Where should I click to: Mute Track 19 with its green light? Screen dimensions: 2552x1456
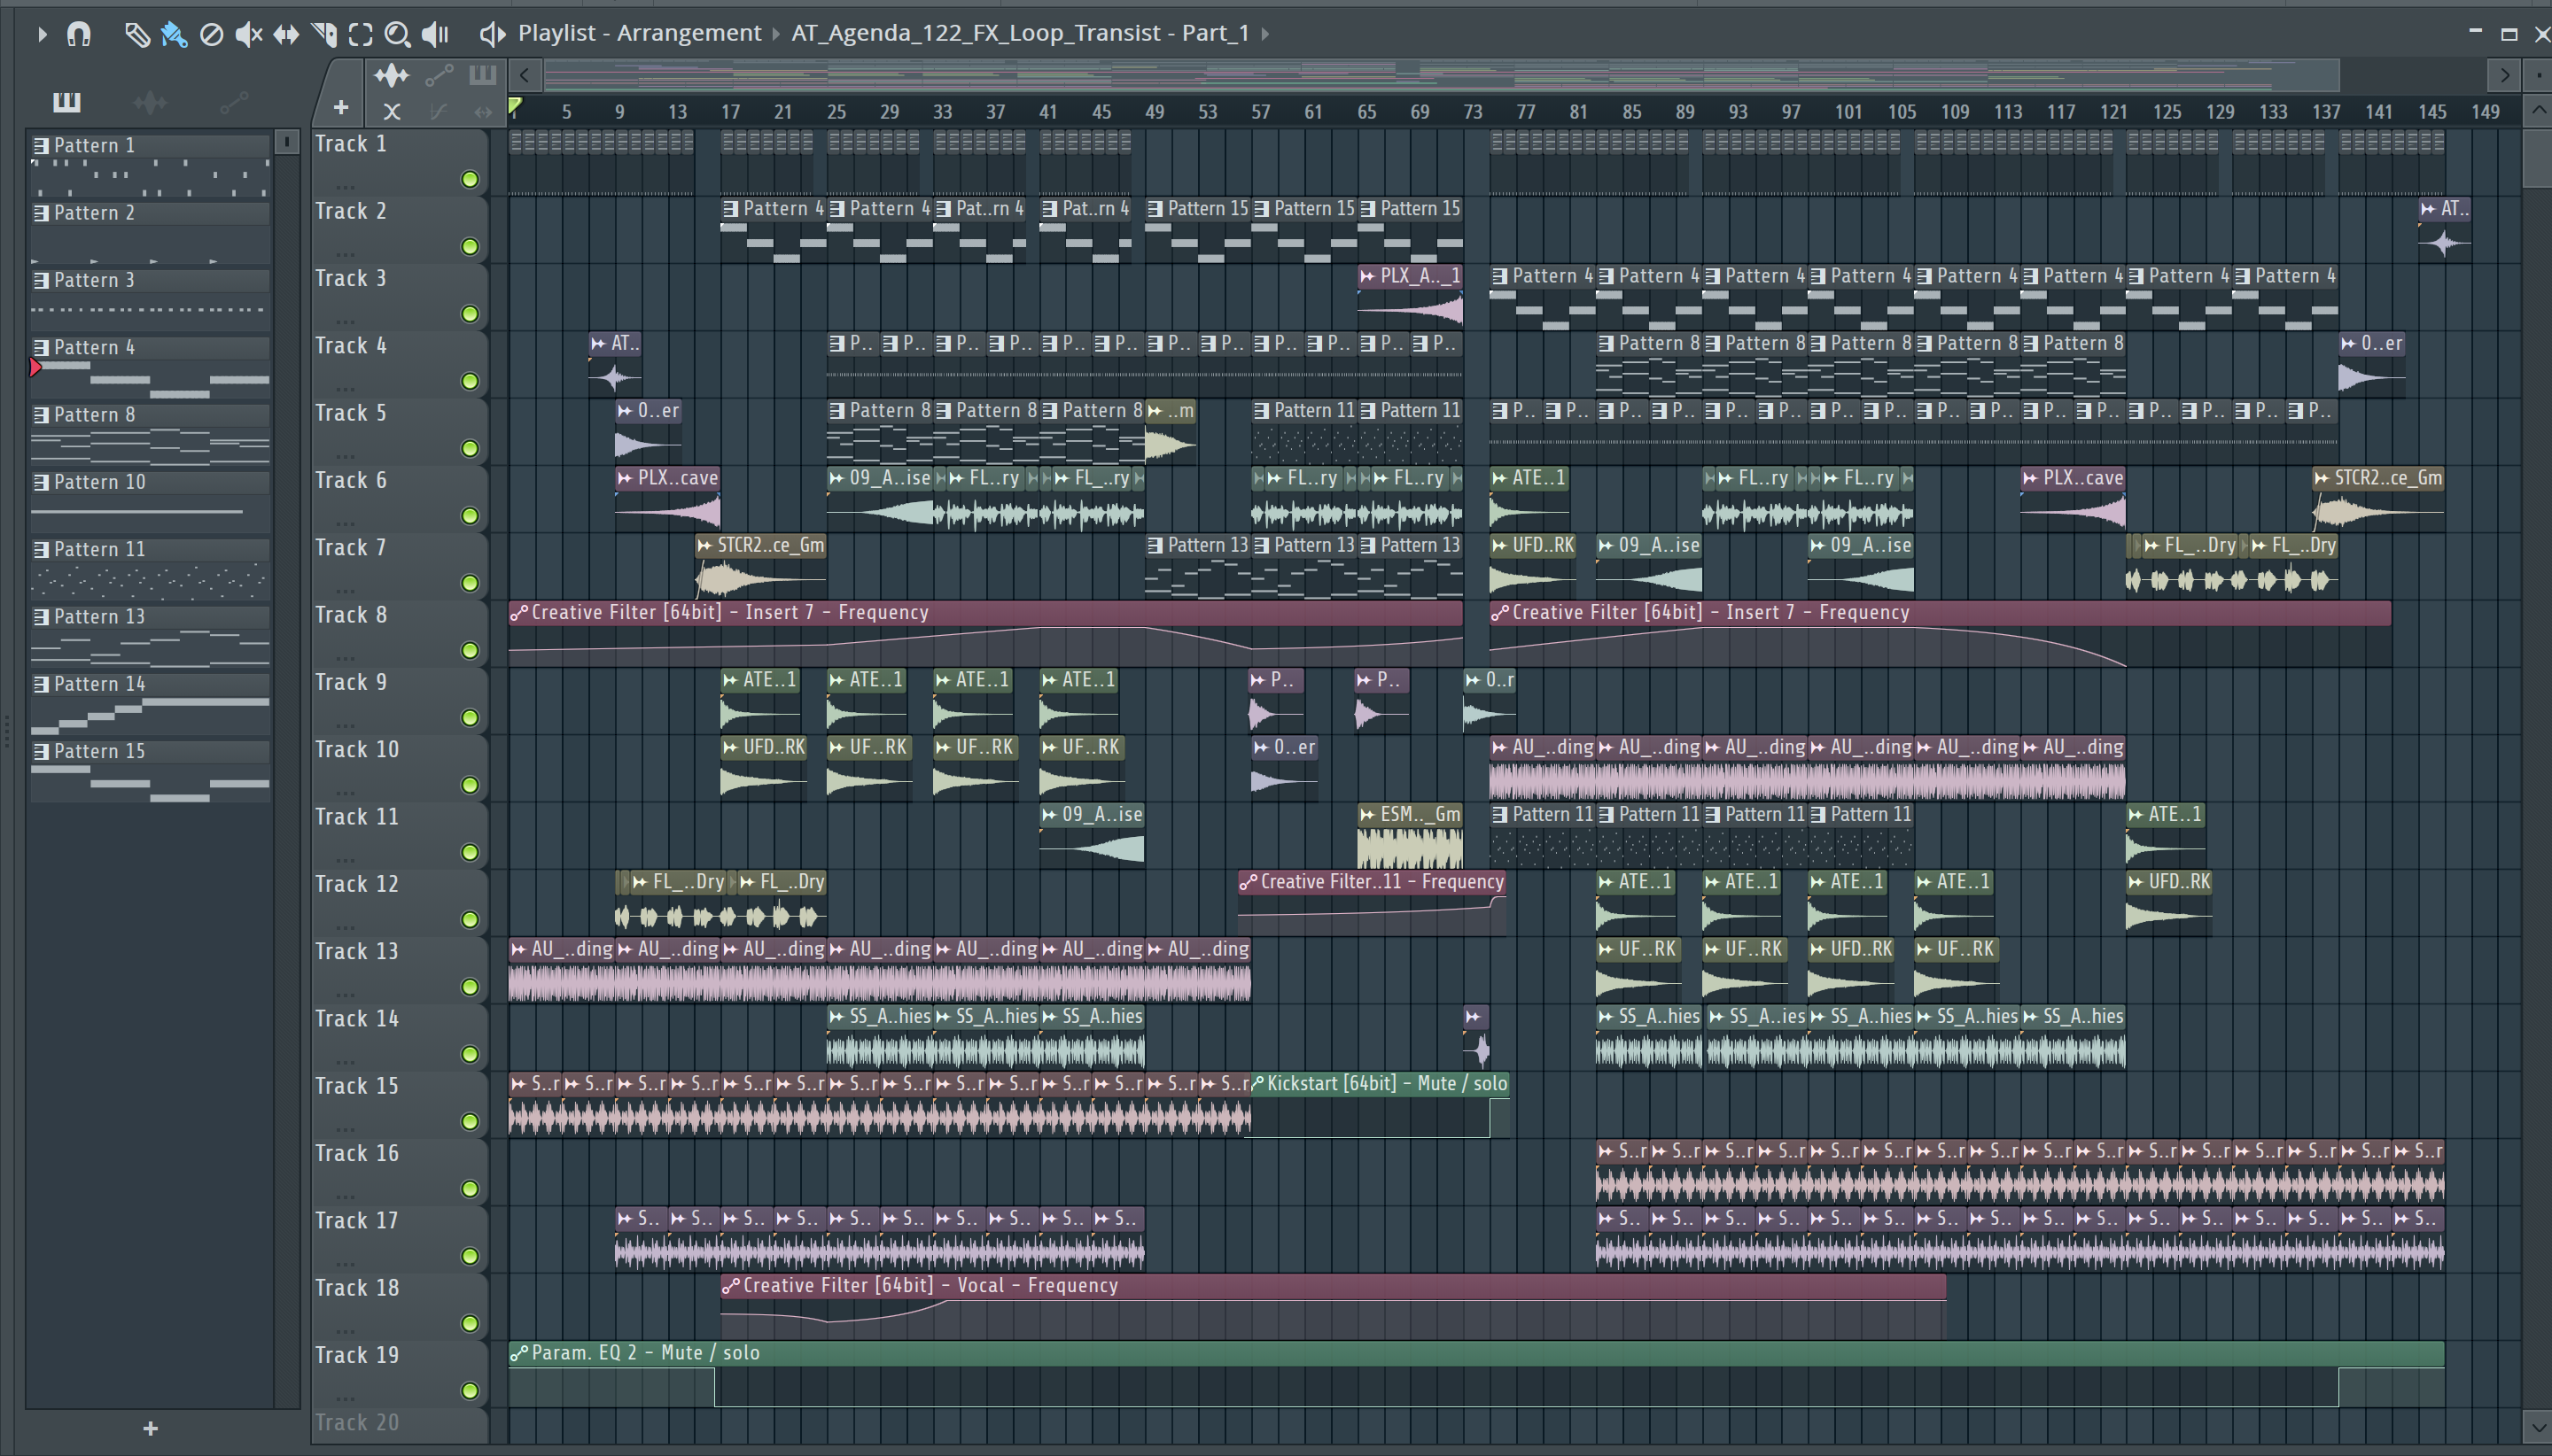pos(469,1391)
